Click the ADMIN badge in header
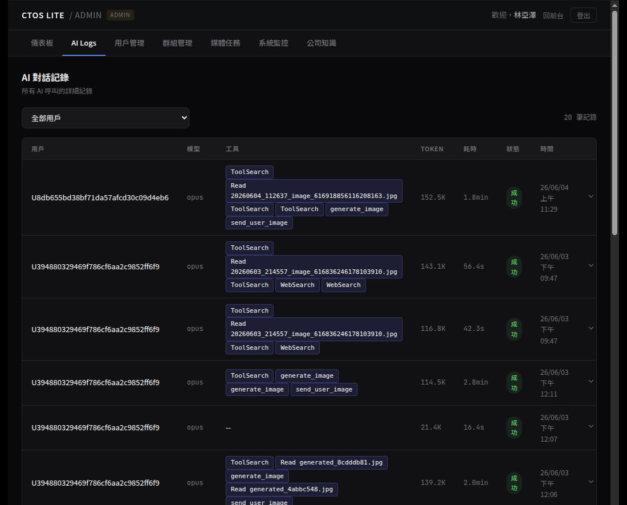Screen dimensions: 627x505 click(x=120, y=15)
